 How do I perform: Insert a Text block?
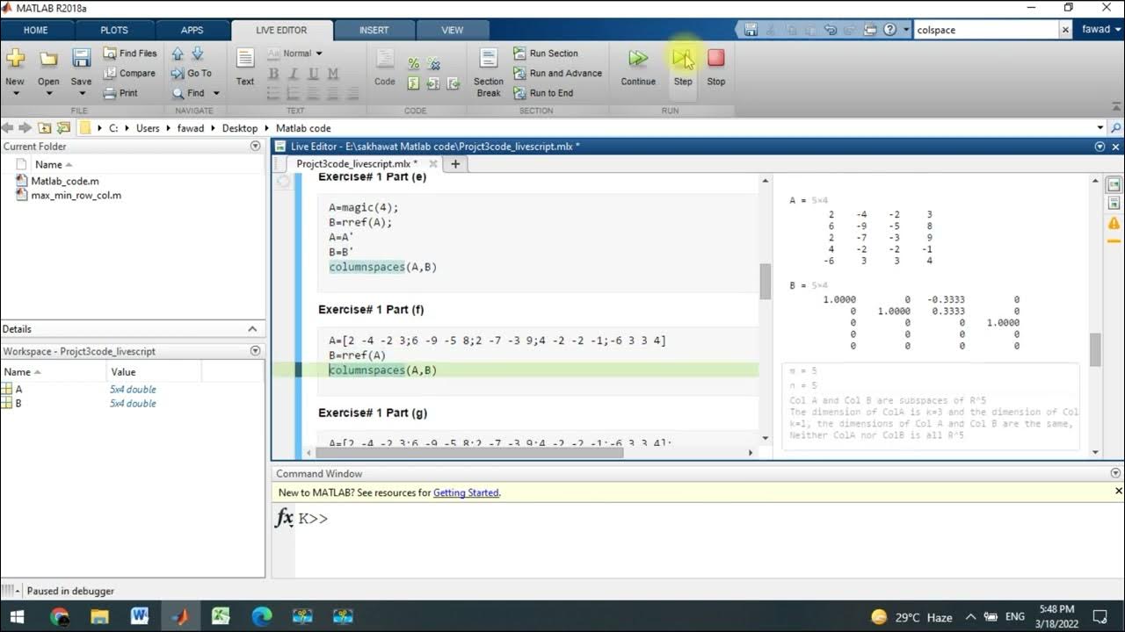tap(245, 67)
